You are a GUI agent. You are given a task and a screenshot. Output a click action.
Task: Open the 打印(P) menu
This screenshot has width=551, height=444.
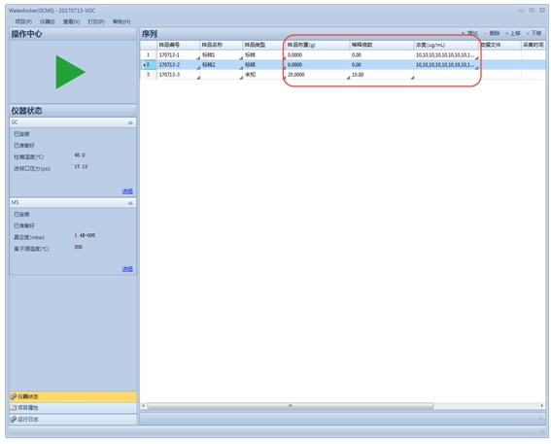(96, 21)
